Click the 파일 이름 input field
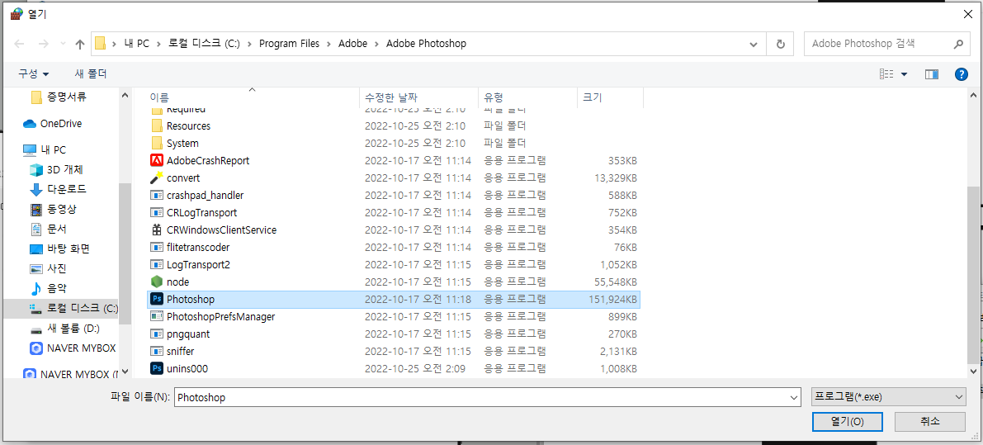The height and width of the screenshot is (445, 983). (481, 397)
